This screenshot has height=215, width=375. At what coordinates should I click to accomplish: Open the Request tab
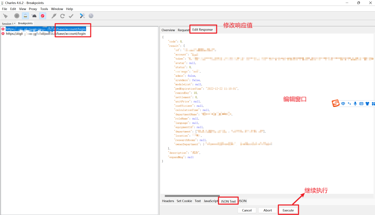(x=183, y=30)
